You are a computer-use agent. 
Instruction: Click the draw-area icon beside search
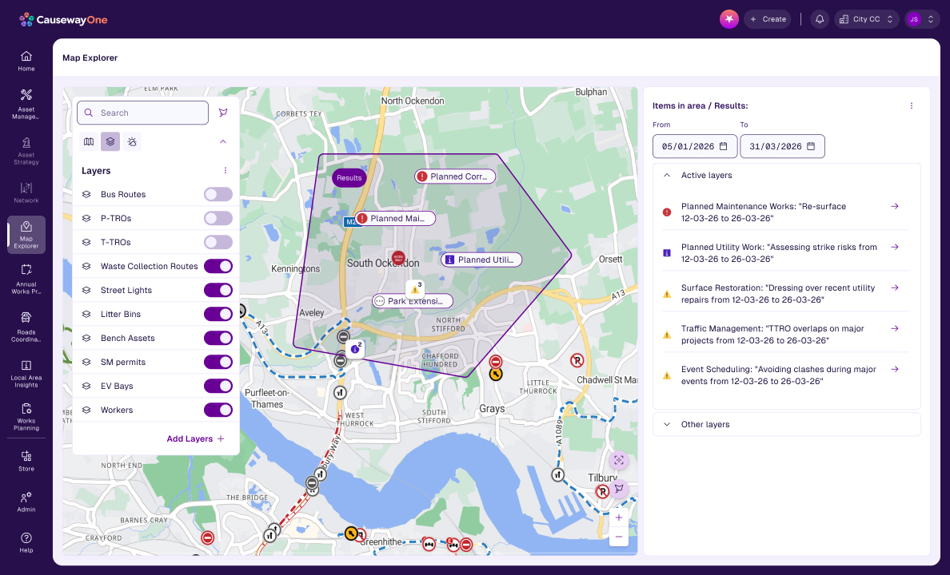coord(223,113)
